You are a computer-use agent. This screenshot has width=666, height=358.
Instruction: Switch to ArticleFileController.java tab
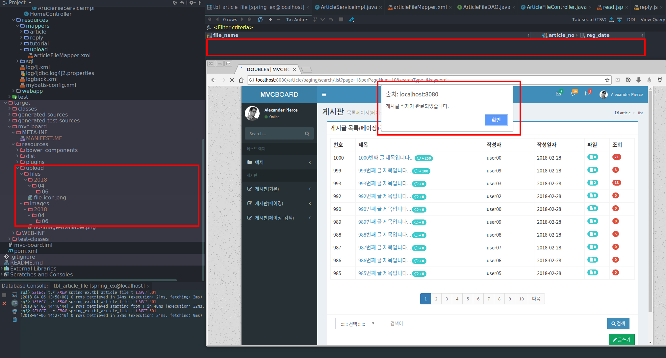(556, 7)
